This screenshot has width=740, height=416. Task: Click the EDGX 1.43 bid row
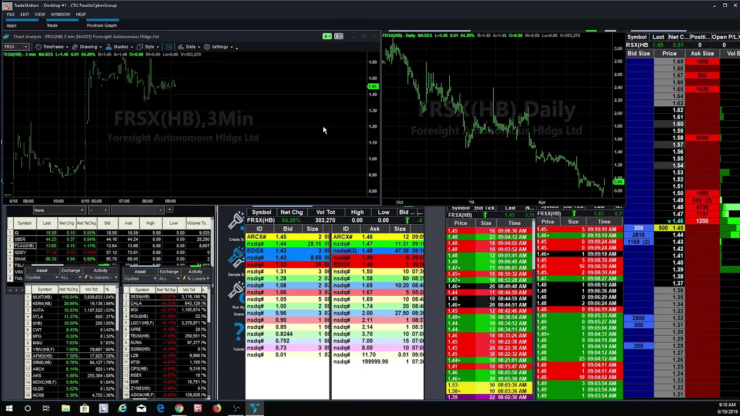coord(288,251)
